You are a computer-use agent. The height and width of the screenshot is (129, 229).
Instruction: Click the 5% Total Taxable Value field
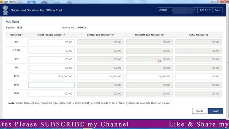(52, 68)
